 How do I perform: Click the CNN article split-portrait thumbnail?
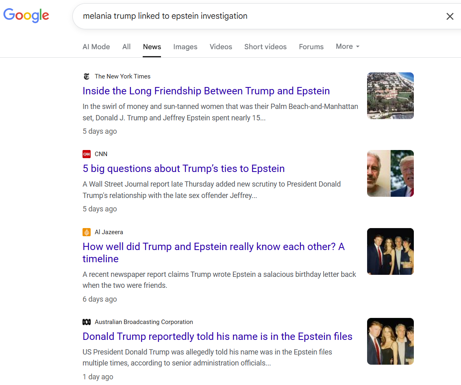(x=390, y=174)
